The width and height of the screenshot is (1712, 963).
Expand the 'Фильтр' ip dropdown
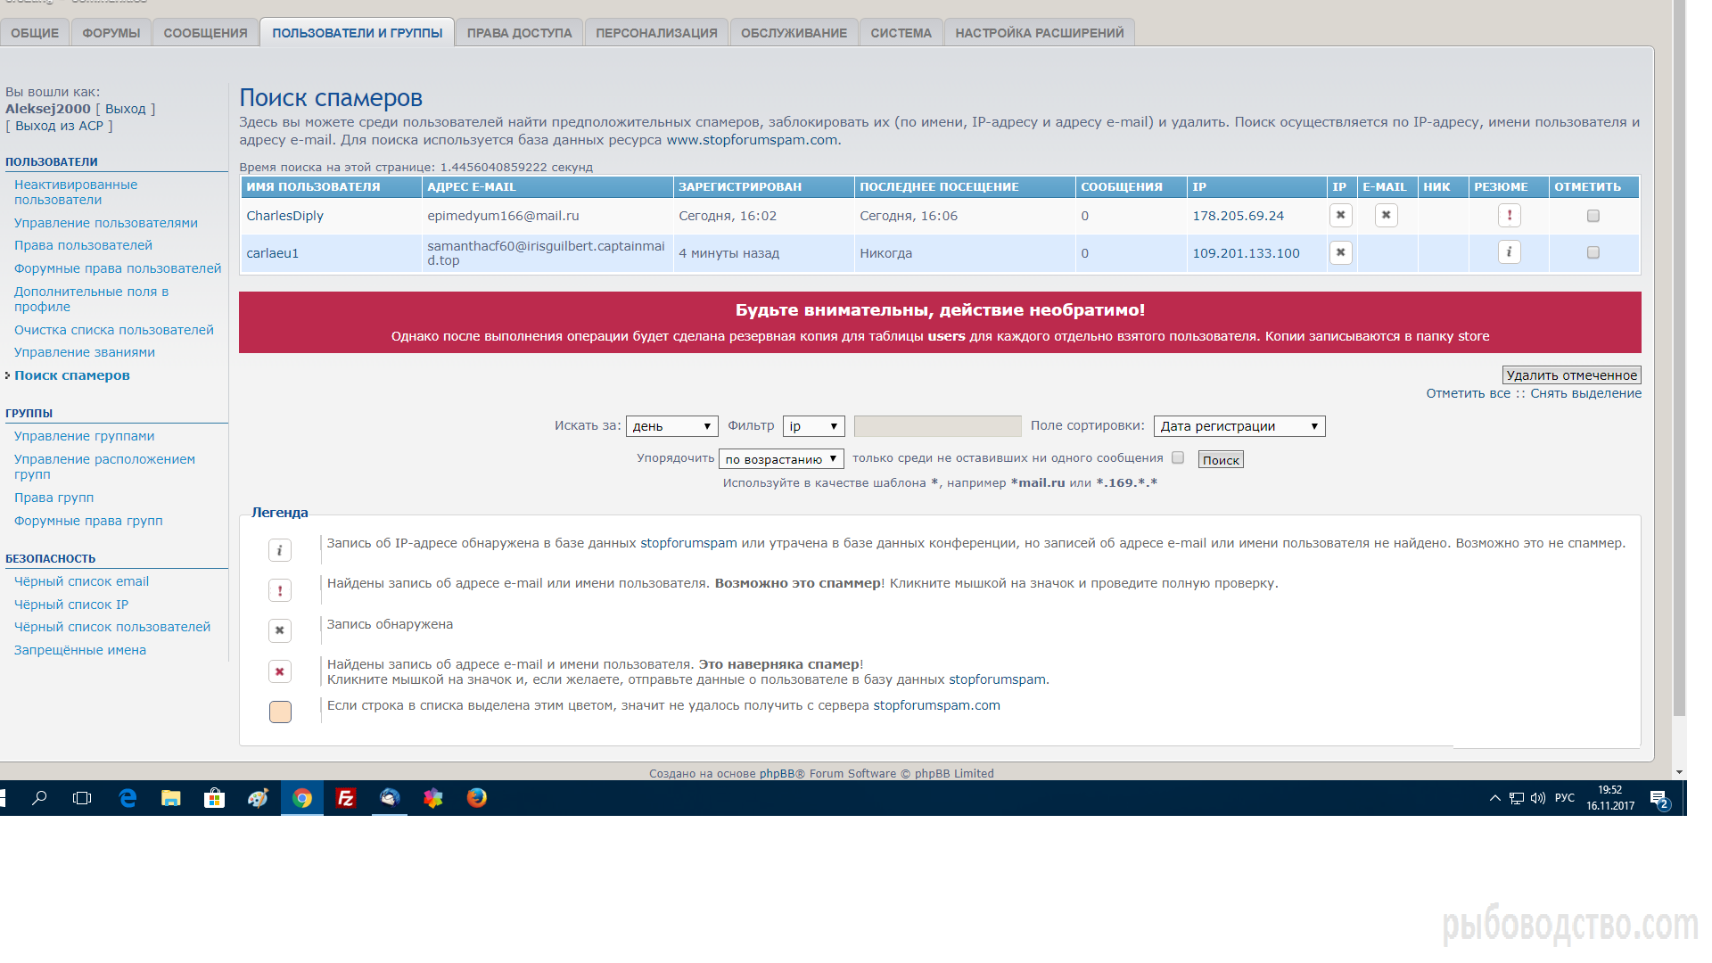pyautogui.click(x=813, y=426)
